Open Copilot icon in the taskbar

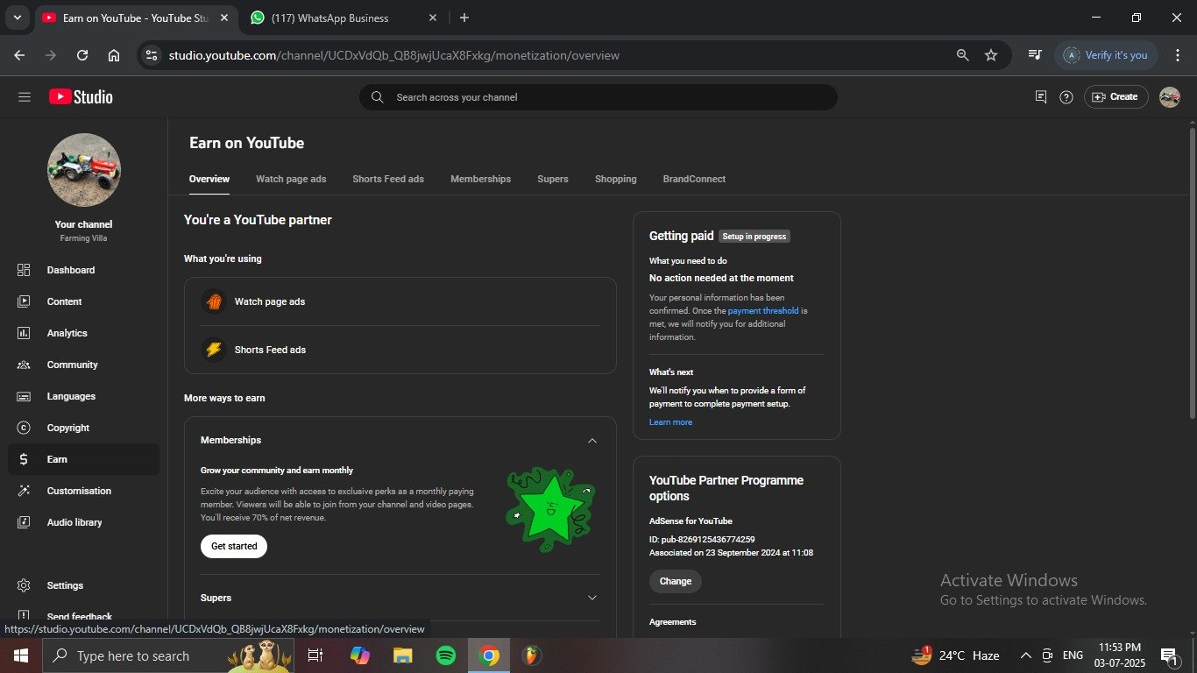coord(359,655)
